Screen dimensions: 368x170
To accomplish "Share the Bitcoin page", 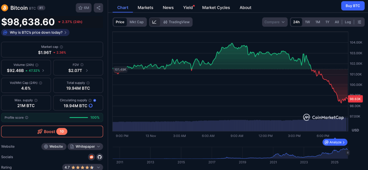I will [x=98, y=8].
